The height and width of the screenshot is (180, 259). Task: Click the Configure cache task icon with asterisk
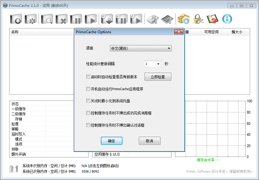tap(31, 19)
